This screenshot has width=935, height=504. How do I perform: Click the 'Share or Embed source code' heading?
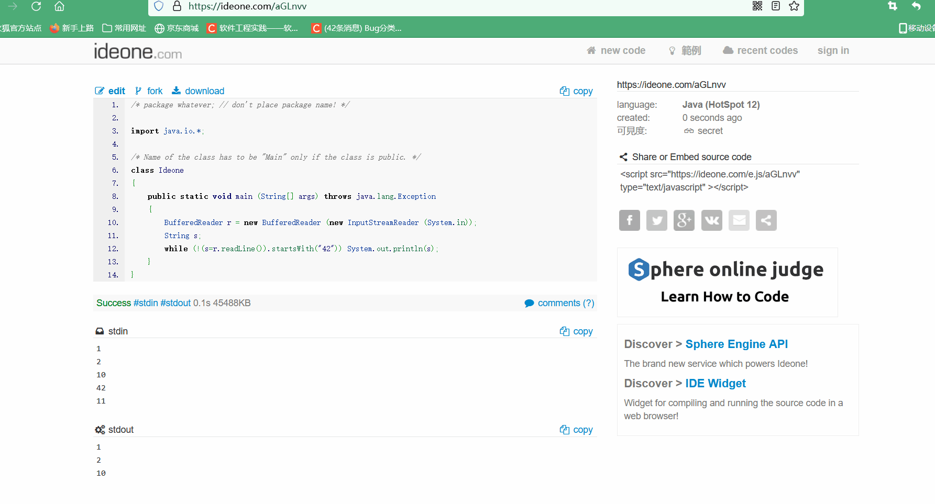click(691, 157)
